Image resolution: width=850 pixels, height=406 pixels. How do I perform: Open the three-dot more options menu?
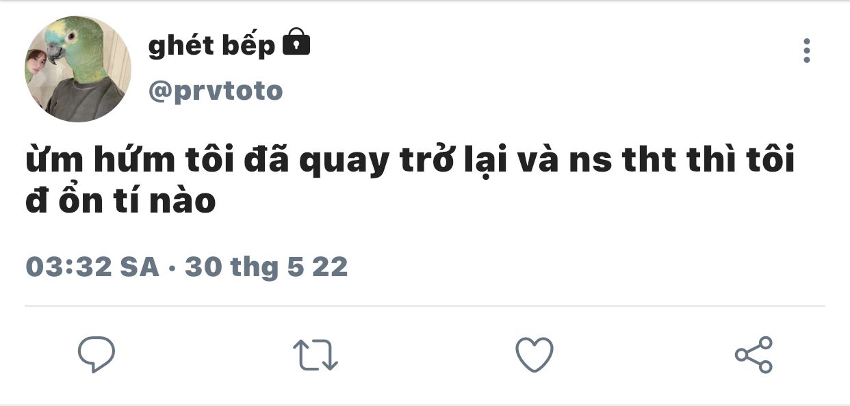pyautogui.click(x=807, y=51)
